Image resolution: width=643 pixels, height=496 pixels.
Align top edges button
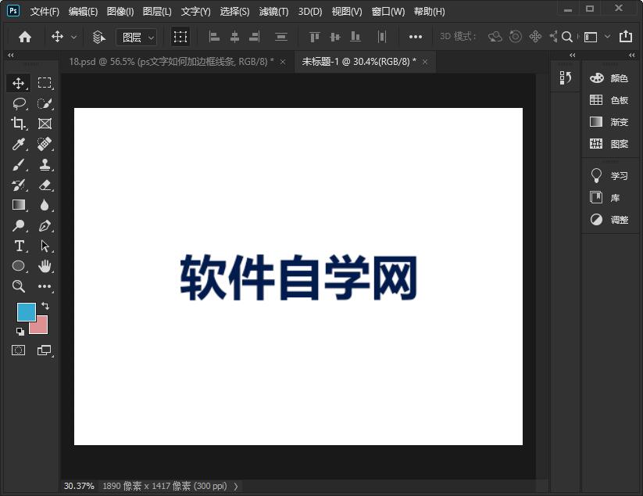point(315,37)
